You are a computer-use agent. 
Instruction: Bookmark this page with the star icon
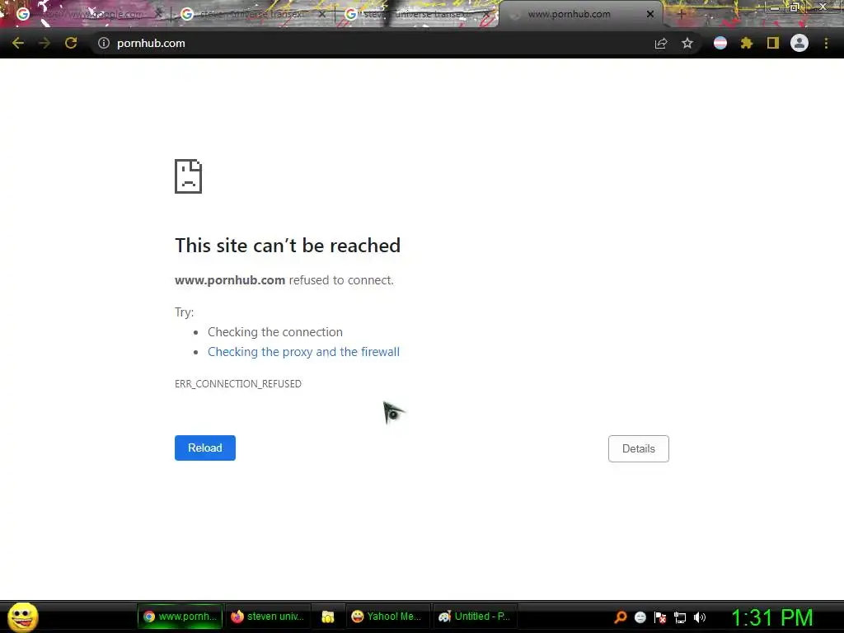point(687,43)
